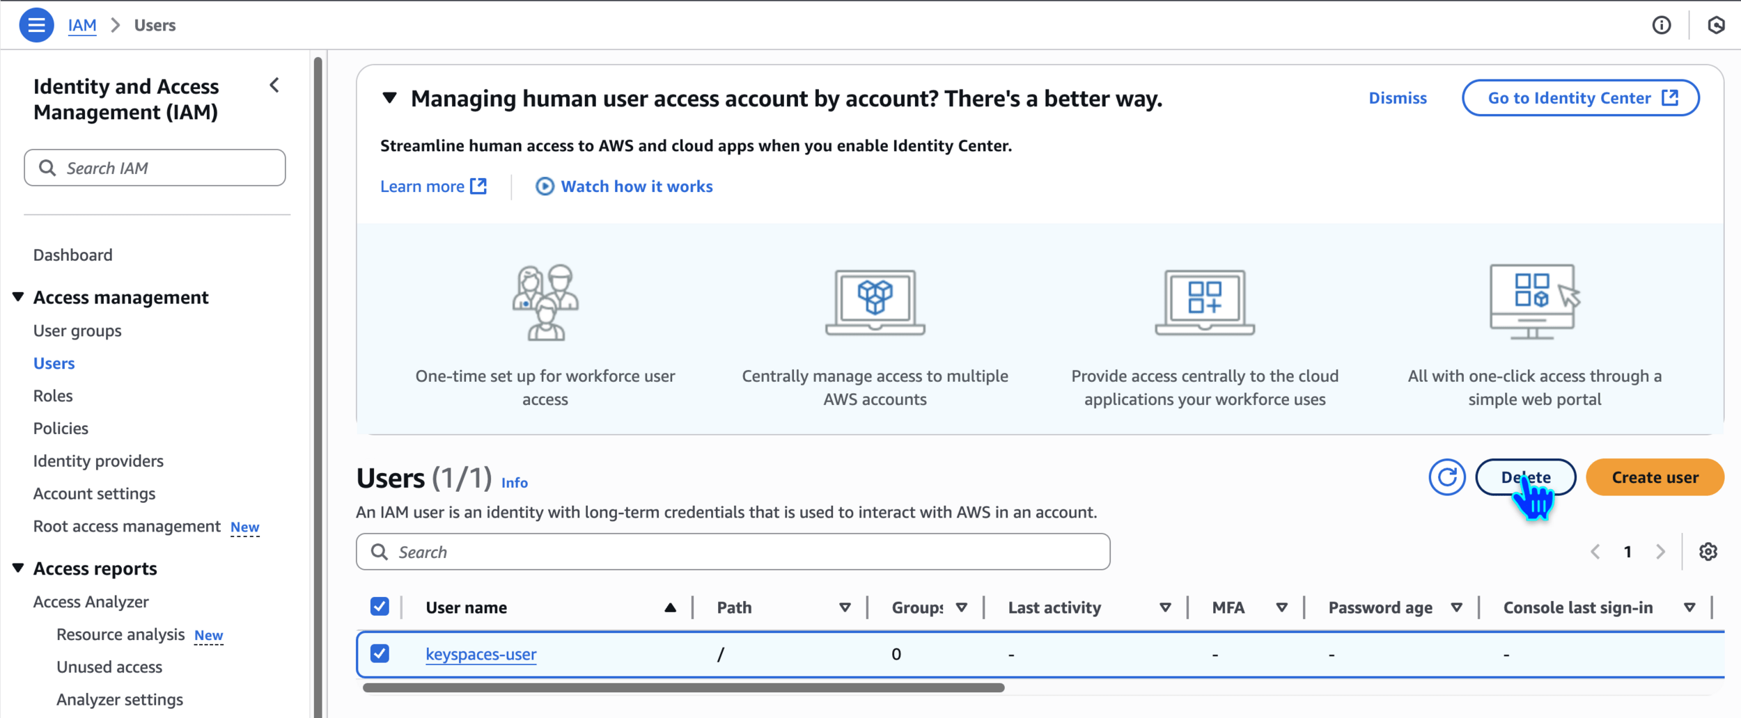Click the horizontal scrollbar under users table
The width and height of the screenshot is (1741, 718).
684,687
